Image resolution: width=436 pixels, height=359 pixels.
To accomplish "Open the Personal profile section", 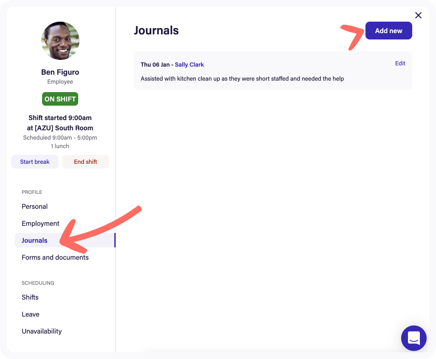I will pos(35,207).
